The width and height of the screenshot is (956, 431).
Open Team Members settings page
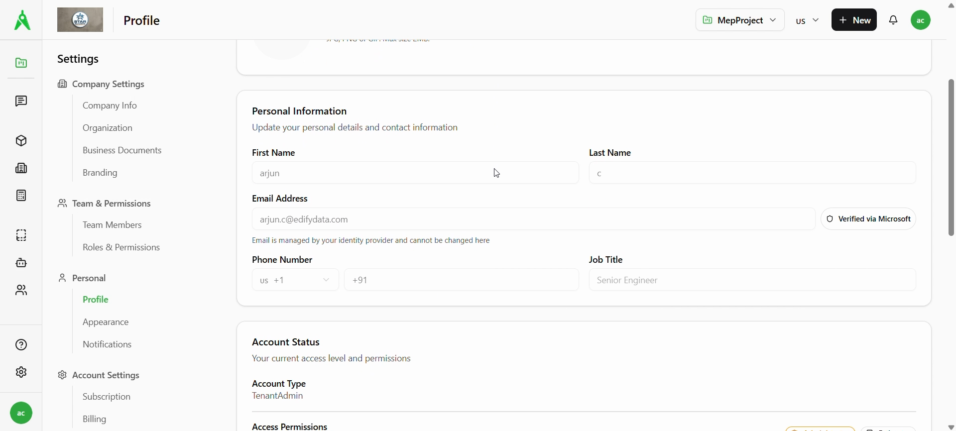point(112,225)
